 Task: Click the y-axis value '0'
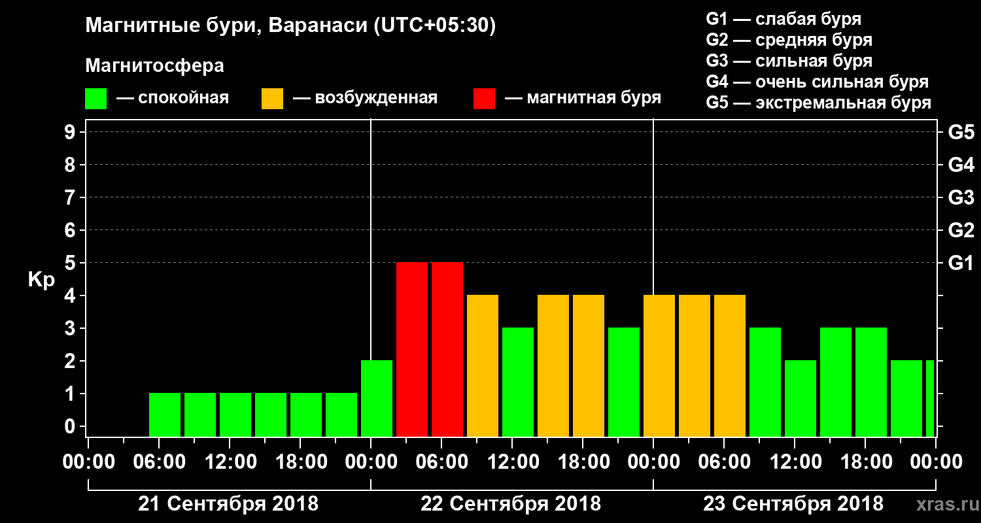71,426
